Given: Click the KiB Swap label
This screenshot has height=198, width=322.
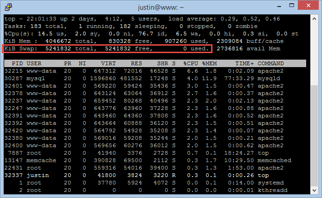Looking at the screenshot, I should [x=21, y=48].
